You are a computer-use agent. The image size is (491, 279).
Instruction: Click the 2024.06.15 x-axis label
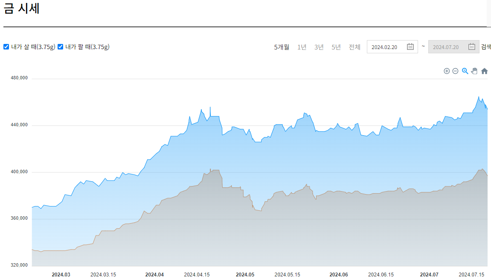(x=381, y=275)
